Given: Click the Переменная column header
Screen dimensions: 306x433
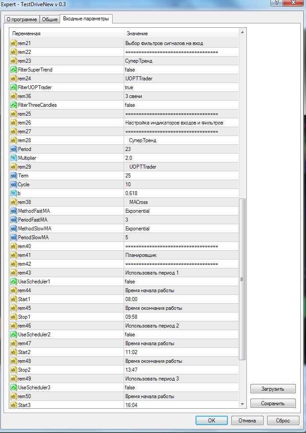Looking at the screenshot, I should 67,34.
